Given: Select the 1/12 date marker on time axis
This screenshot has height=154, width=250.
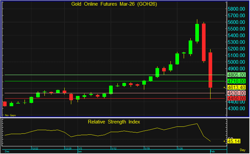Looking at the screenshot, I should 113,148.
